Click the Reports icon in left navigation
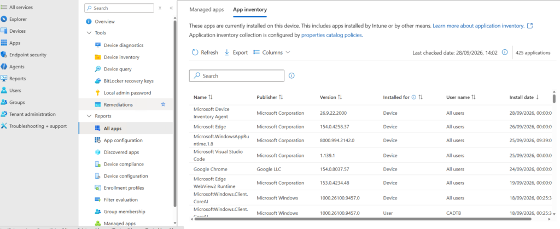Viewport: 560px width, 229px height. point(4,79)
